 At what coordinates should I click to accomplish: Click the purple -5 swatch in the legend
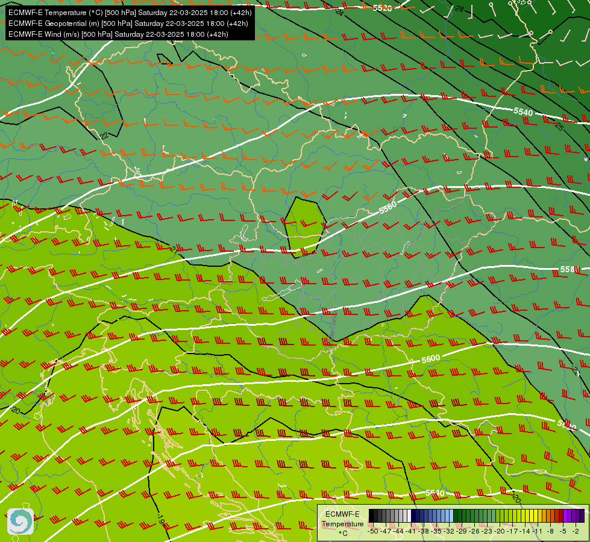[565, 516]
